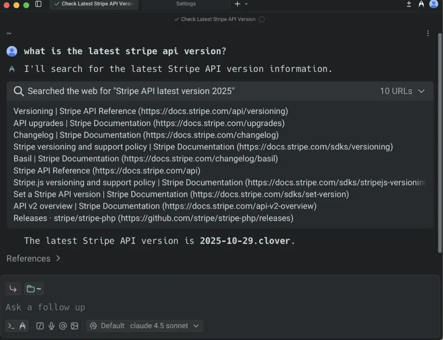
Task: Open the Warp AI icon at top right
Action: click(421, 4)
